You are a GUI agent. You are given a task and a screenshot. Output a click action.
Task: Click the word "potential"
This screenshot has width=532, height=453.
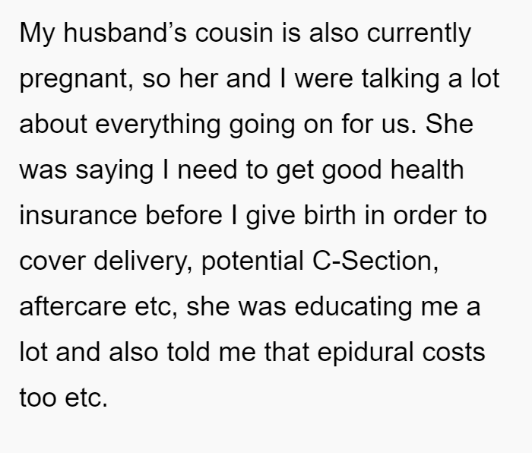pyautogui.click(x=252, y=261)
